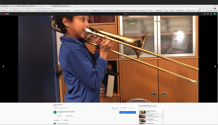Focus the YouTube search field
The width and height of the screenshot is (218, 125).
(105, 14)
